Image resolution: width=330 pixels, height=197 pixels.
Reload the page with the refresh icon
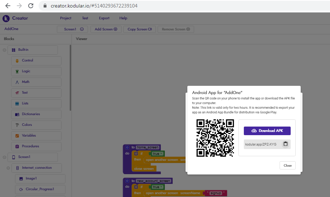point(31,6)
